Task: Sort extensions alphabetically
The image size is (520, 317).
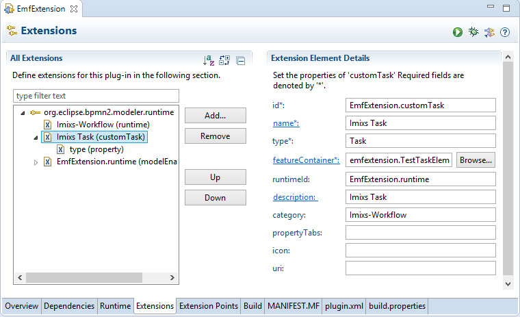Action: [209, 60]
